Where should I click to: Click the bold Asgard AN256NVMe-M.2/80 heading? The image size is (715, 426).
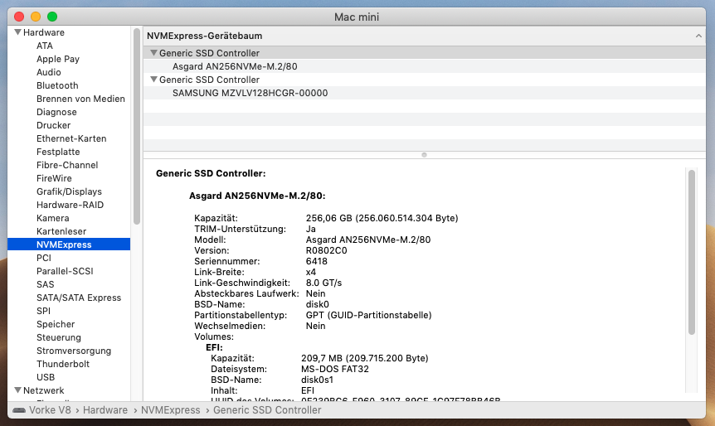coord(258,196)
